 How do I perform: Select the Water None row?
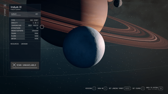(25, 39)
